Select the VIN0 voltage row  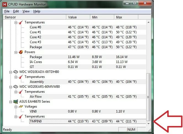pyautogui.click(x=87, y=111)
